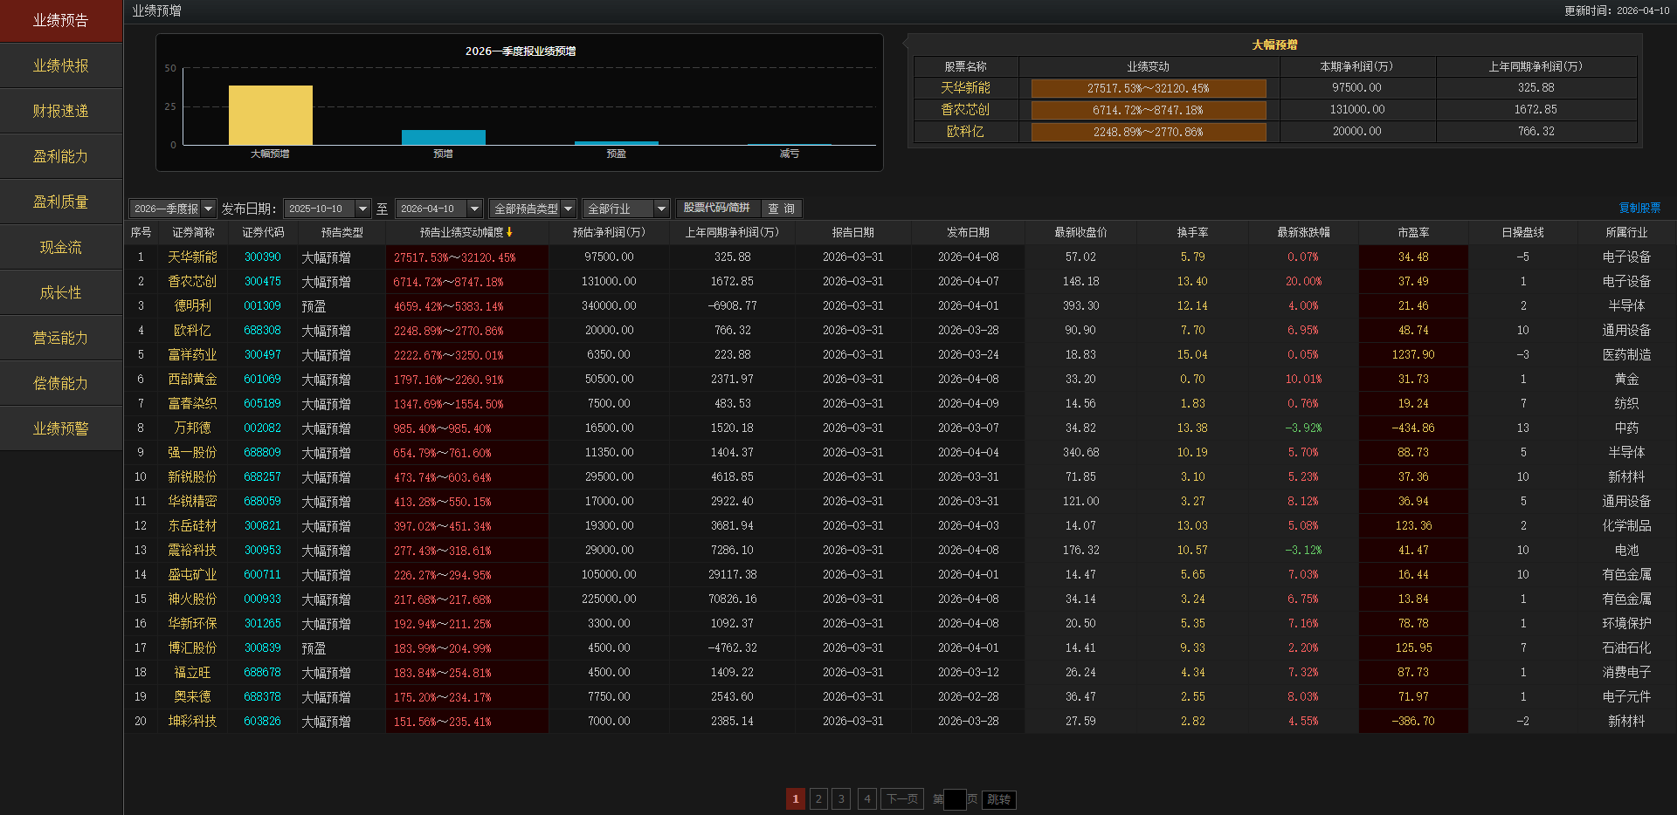Screen dimensions: 1677x815
Task: Click the 查询 search button
Action: (781, 209)
